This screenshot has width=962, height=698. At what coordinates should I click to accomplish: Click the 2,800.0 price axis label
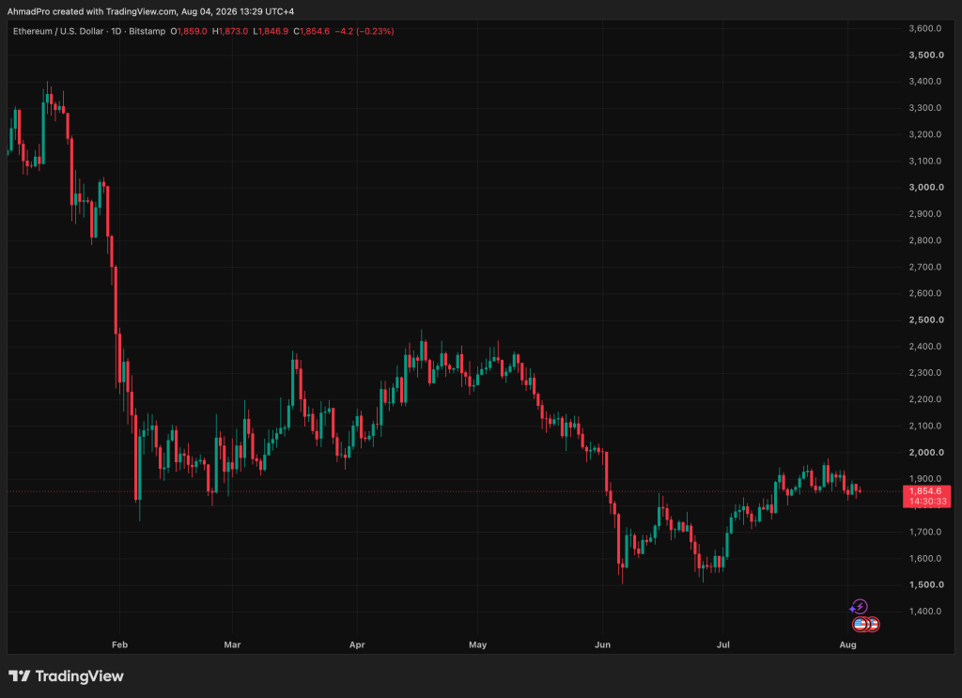coord(925,240)
